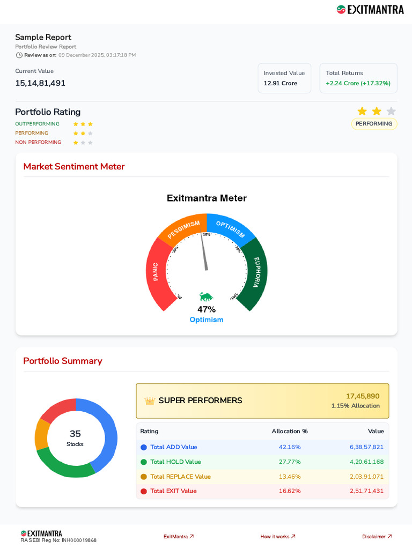Viewport: 412px width, 549px height.
Task: Click the footer ExitMantra logo
Action: pos(41,533)
